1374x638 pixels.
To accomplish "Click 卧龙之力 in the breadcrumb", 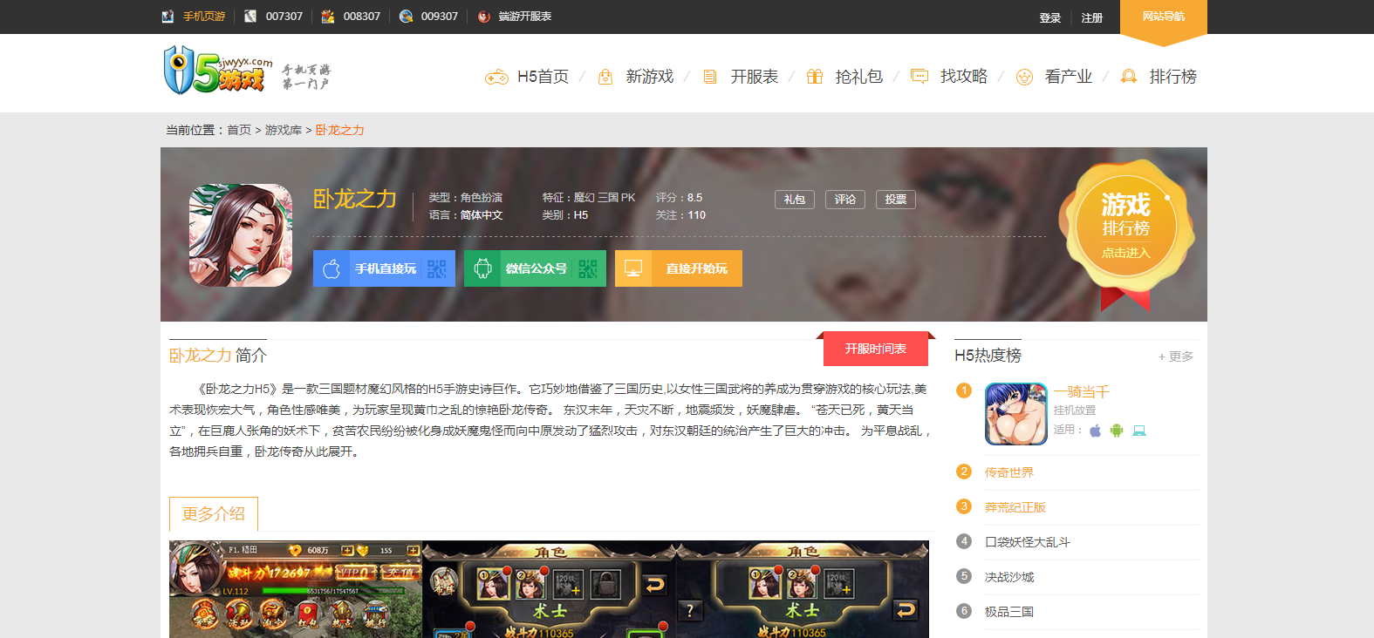I will [x=339, y=130].
